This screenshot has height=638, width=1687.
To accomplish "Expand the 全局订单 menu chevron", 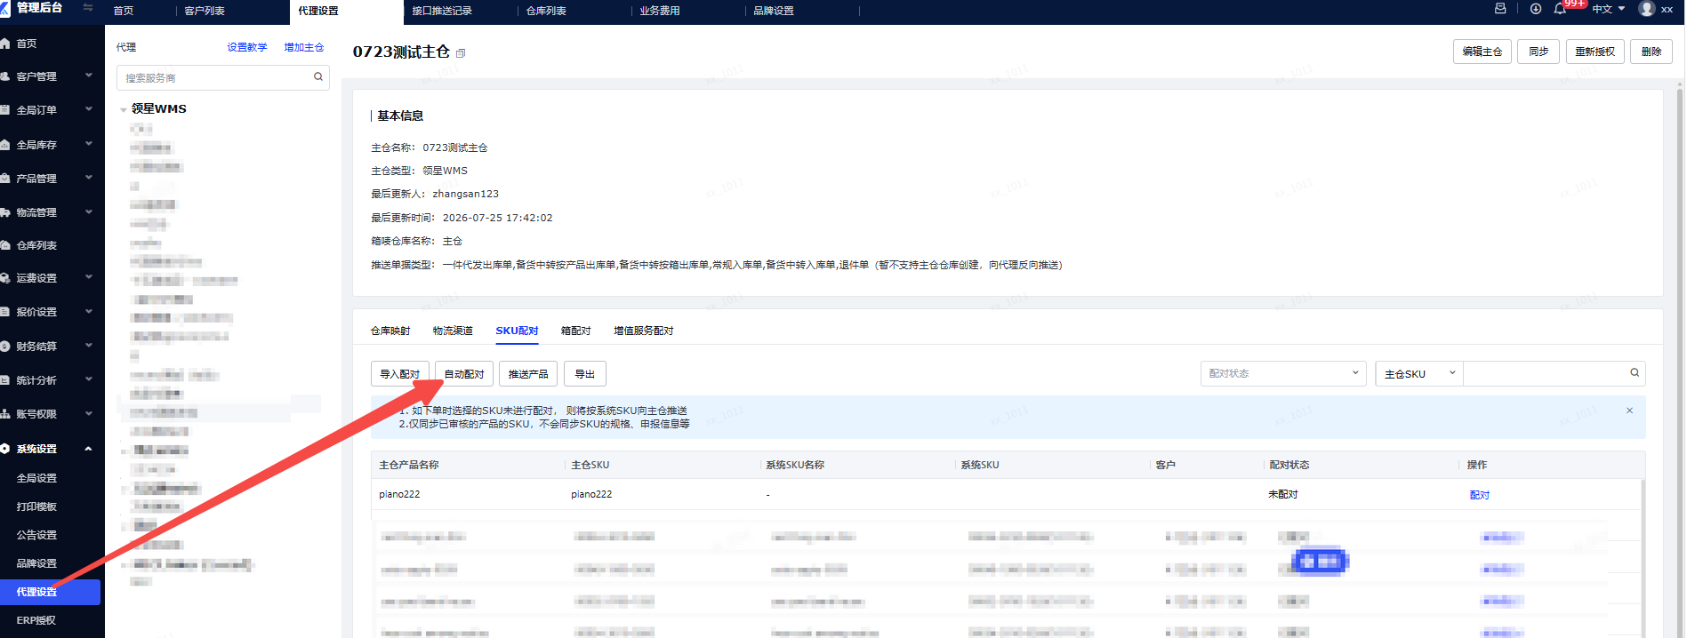I will pos(88,109).
